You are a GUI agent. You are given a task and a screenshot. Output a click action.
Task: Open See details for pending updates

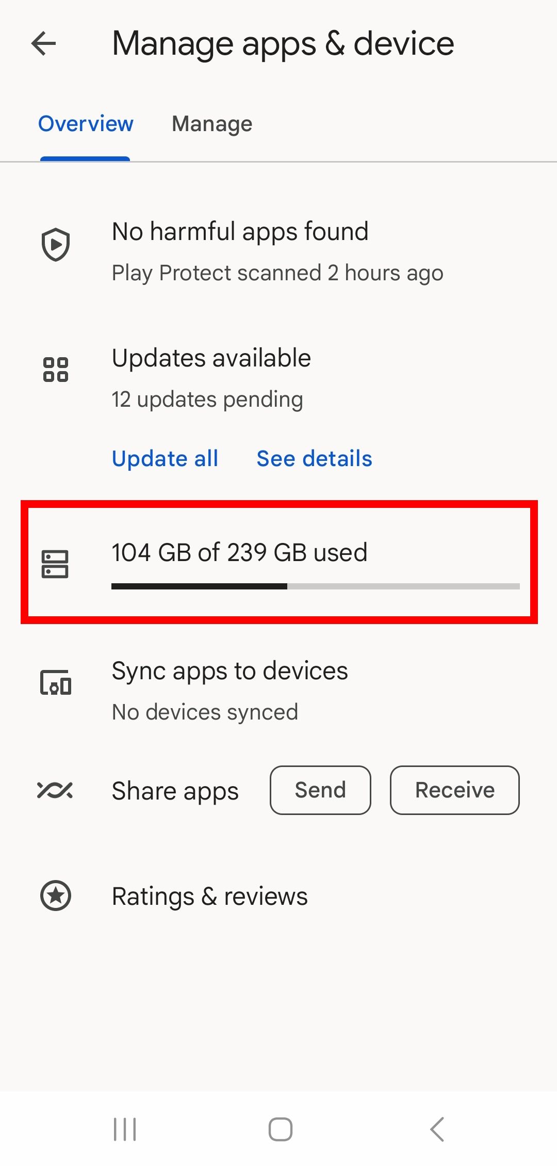314,458
